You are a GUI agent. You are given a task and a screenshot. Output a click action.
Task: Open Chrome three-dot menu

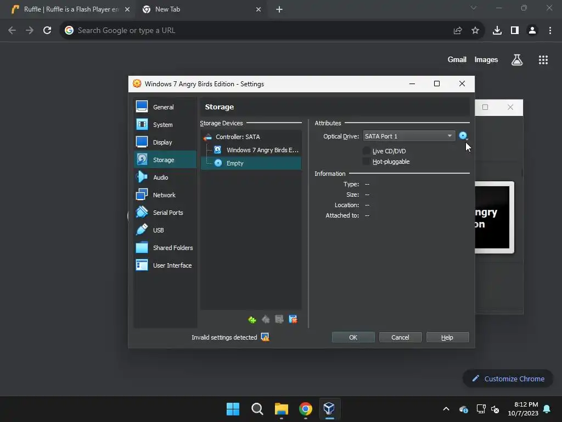550,30
